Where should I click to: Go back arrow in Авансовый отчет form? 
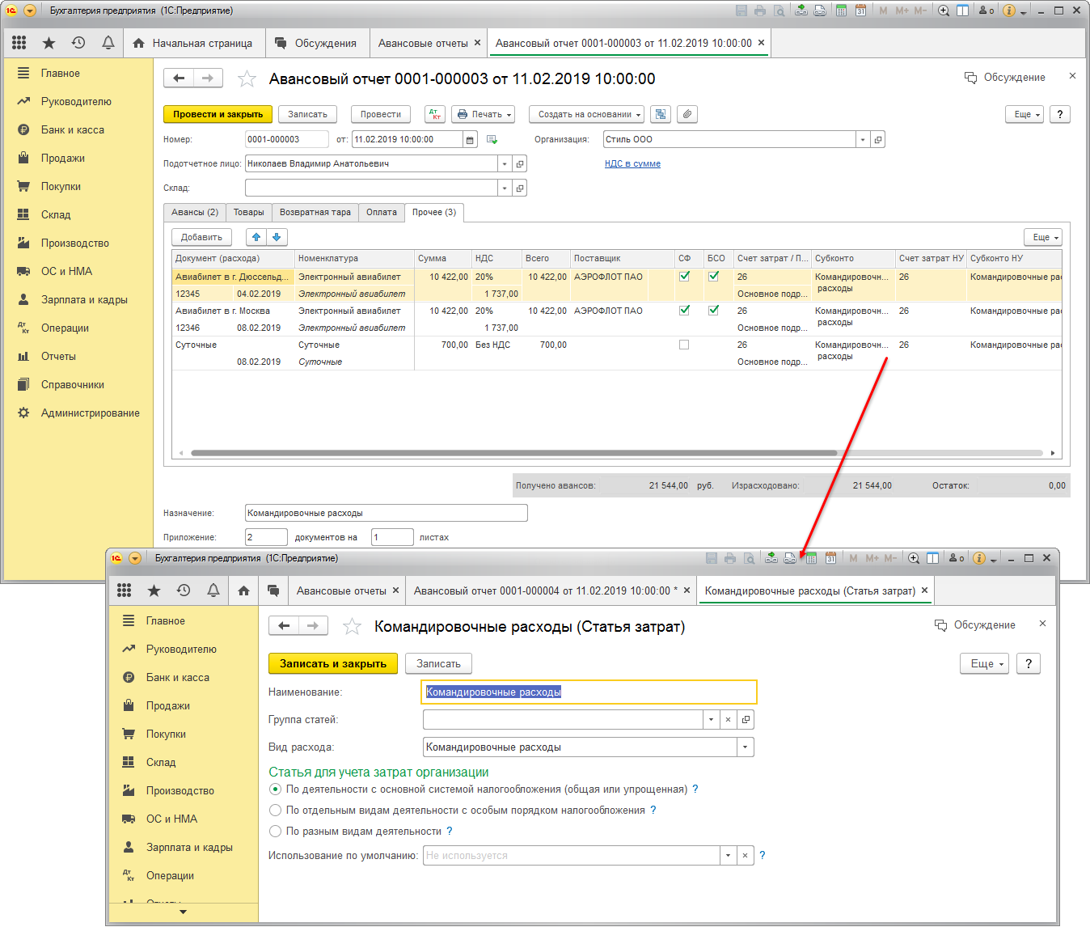pos(179,78)
